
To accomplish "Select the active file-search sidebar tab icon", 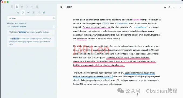I will tap(17, 7).
